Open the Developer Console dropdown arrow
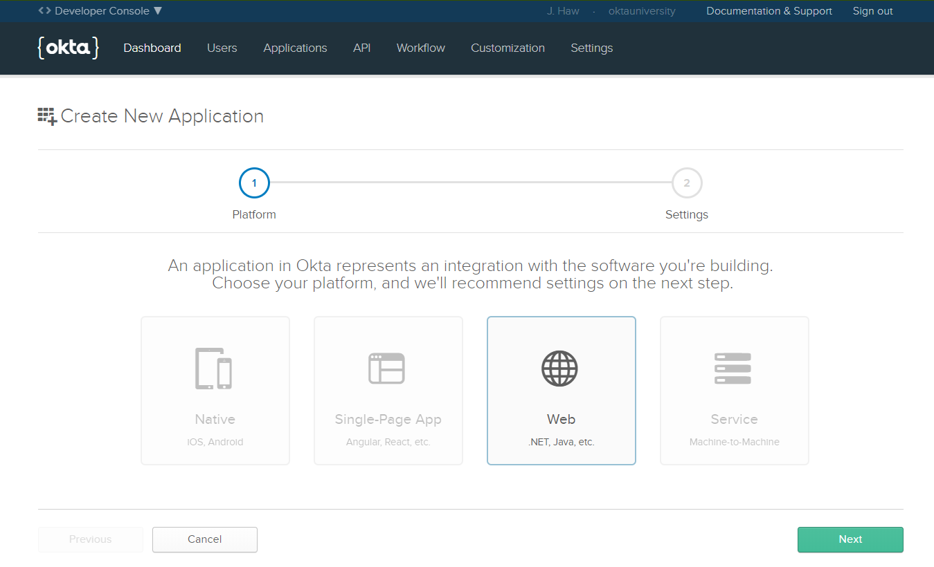The image size is (934, 567). (158, 11)
